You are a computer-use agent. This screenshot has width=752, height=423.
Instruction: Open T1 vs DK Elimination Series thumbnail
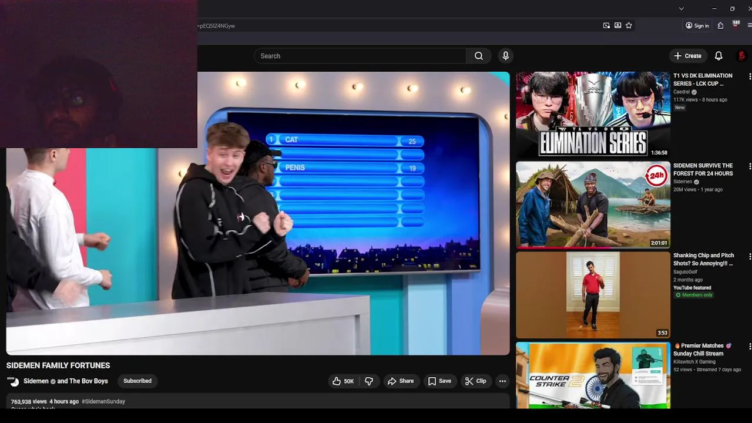[x=593, y=115]
